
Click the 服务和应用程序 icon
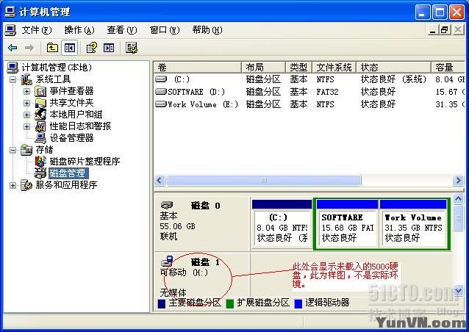[x=26, y=185]
